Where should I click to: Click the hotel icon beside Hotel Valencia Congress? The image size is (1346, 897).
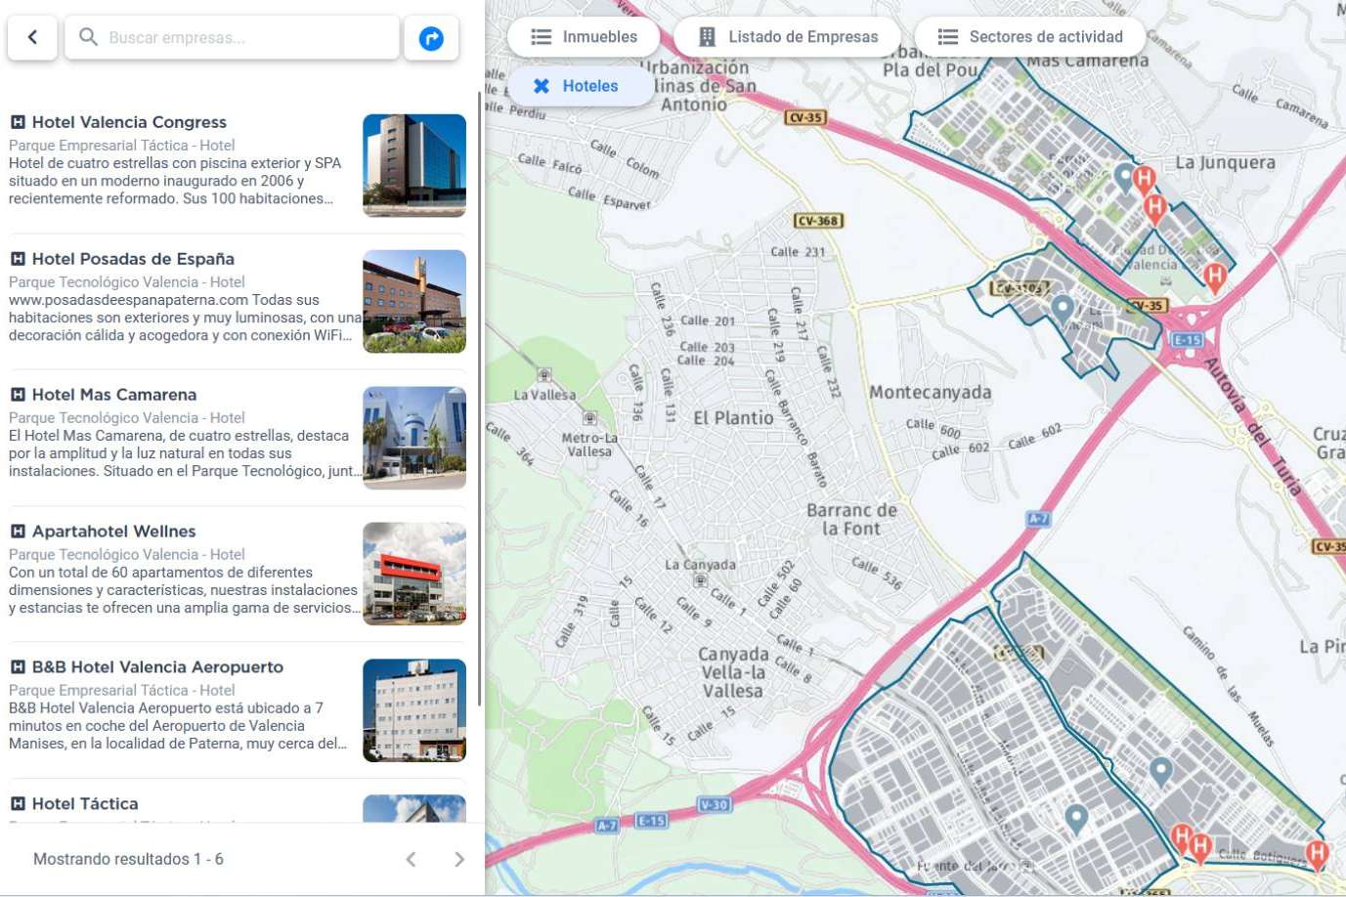click(18, 122)
